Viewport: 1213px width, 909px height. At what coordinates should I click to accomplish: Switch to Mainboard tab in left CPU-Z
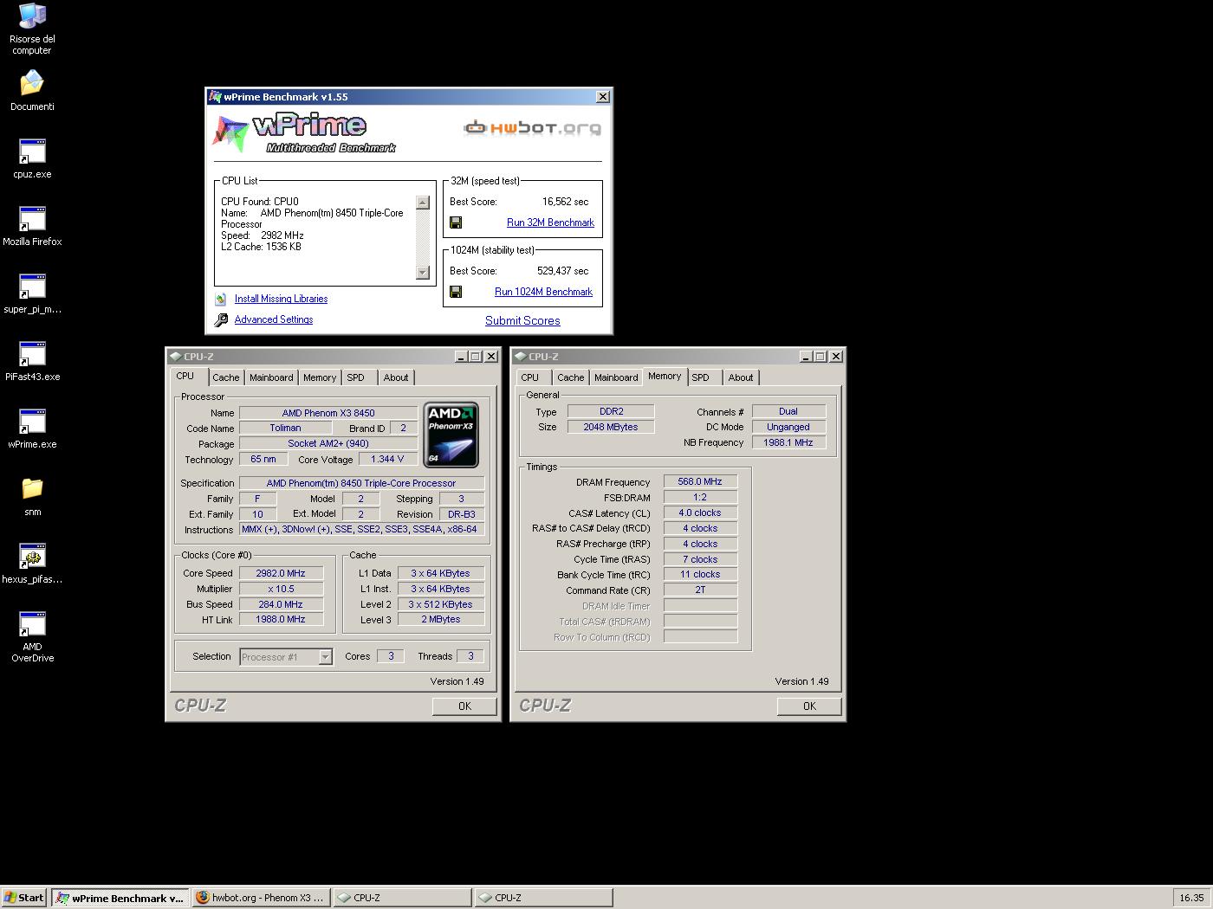(271, 377)
